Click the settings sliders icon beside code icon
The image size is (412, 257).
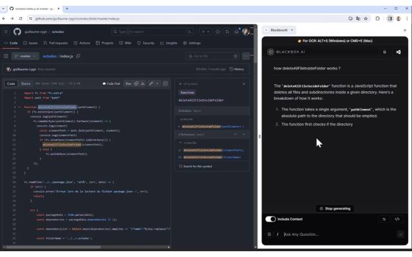coord(384,219)
